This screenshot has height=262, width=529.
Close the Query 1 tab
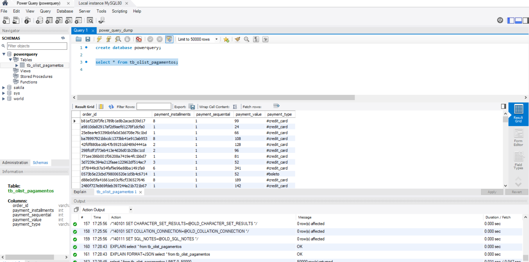93,31
